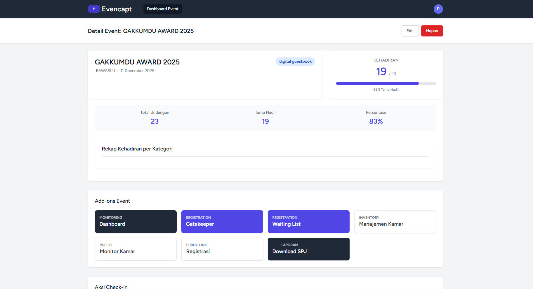
Task: Open the public Monitor Kamar view
Action: tap(136, 249)
